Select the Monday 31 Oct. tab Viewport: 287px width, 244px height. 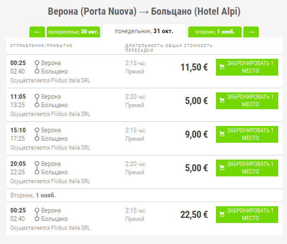[x=144, y=31]
